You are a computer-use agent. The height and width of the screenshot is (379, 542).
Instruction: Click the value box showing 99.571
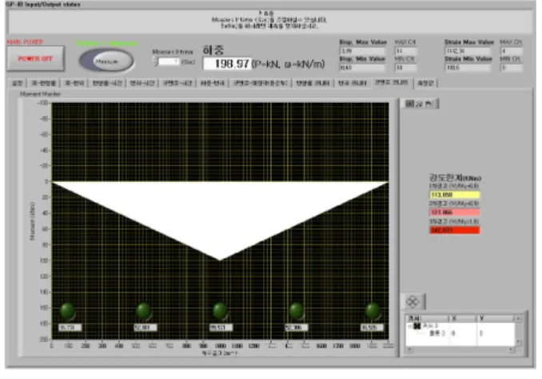click(221, 328)
